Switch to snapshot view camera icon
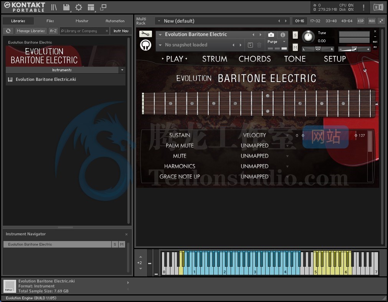Viewport: 388px width, 302px height. point(271,35)
